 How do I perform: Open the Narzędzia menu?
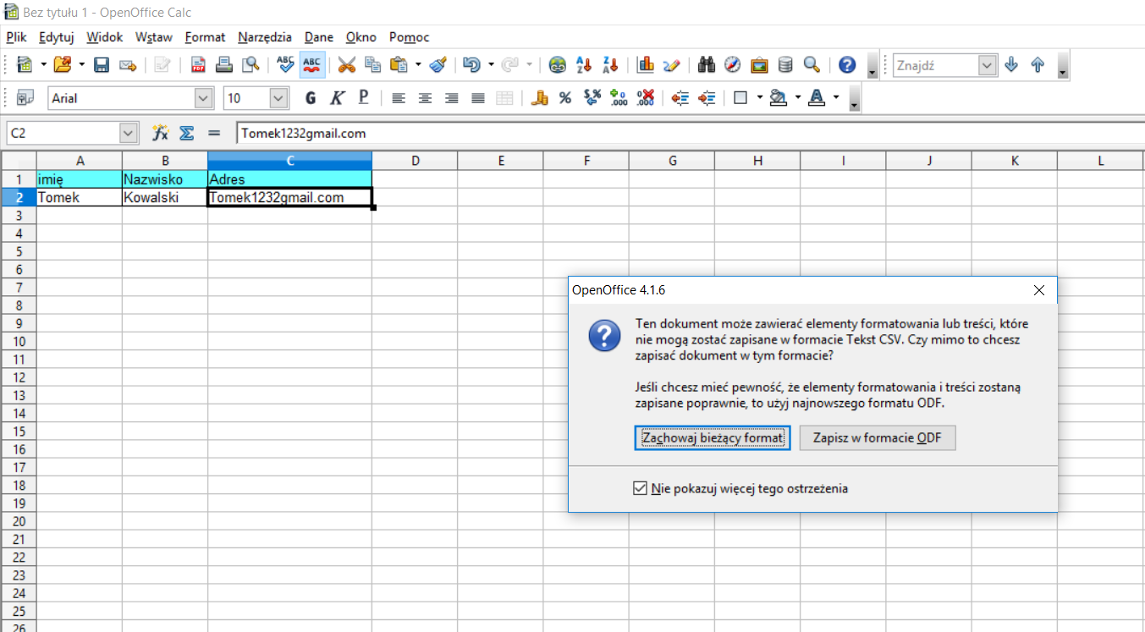(264, 36)
